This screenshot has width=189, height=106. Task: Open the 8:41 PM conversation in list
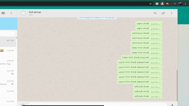pyautogui.click(x=8, y=42)
